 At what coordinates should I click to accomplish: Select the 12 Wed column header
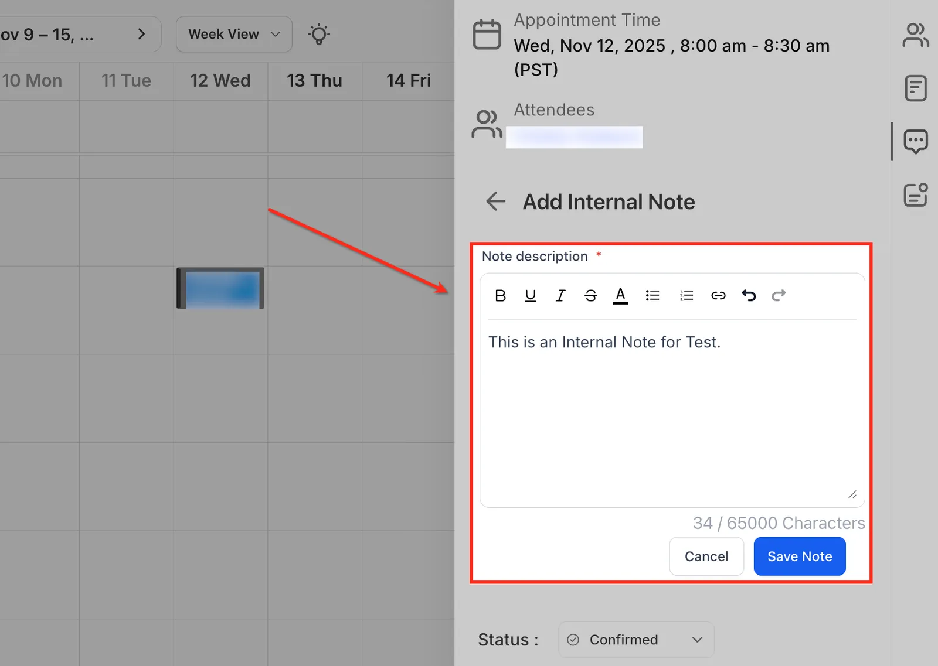(220, 81)
